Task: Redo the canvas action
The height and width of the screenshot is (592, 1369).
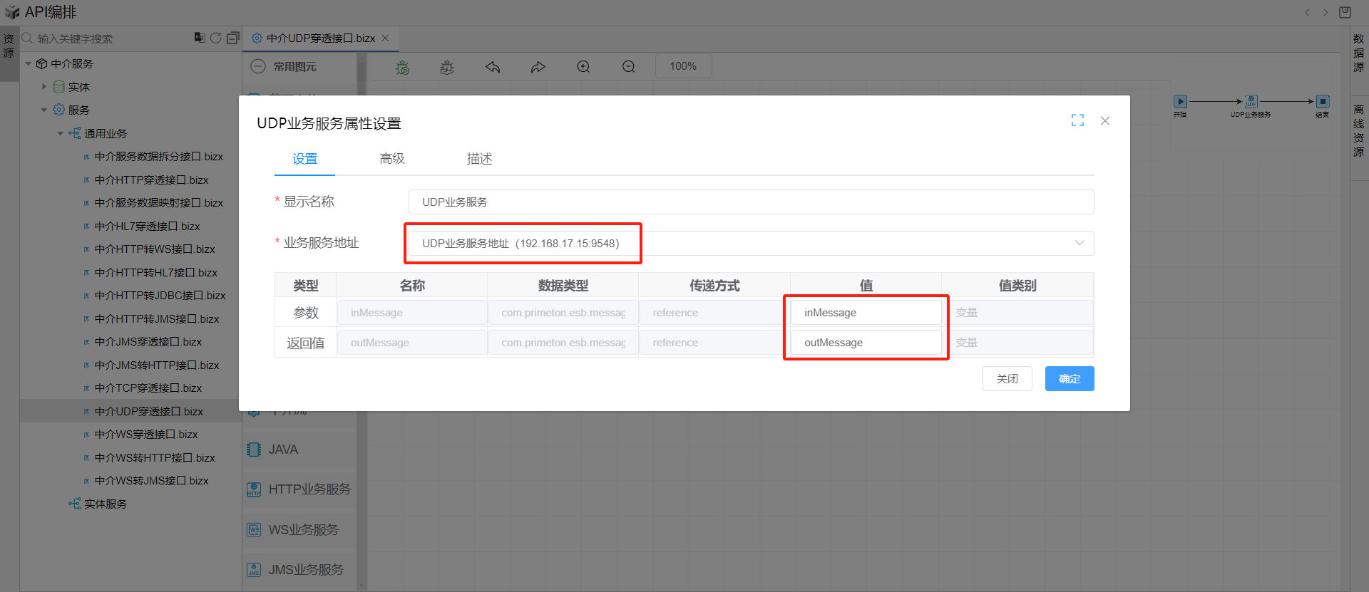Action: tap(538, 67)
